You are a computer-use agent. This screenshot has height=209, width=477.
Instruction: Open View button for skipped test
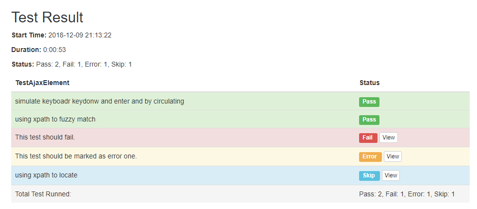click(391, 175)
